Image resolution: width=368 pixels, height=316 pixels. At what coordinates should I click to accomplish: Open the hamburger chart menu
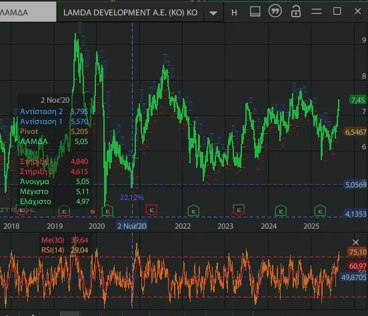(x=317, y=11)
